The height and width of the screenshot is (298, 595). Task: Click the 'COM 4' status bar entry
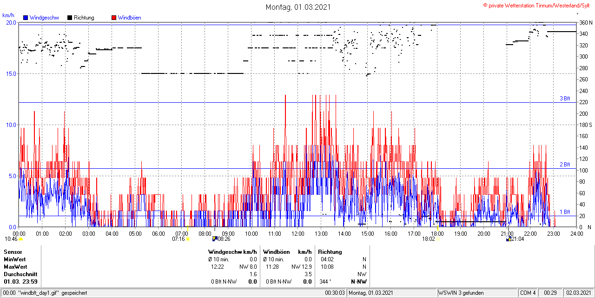(x=528, y=293)
